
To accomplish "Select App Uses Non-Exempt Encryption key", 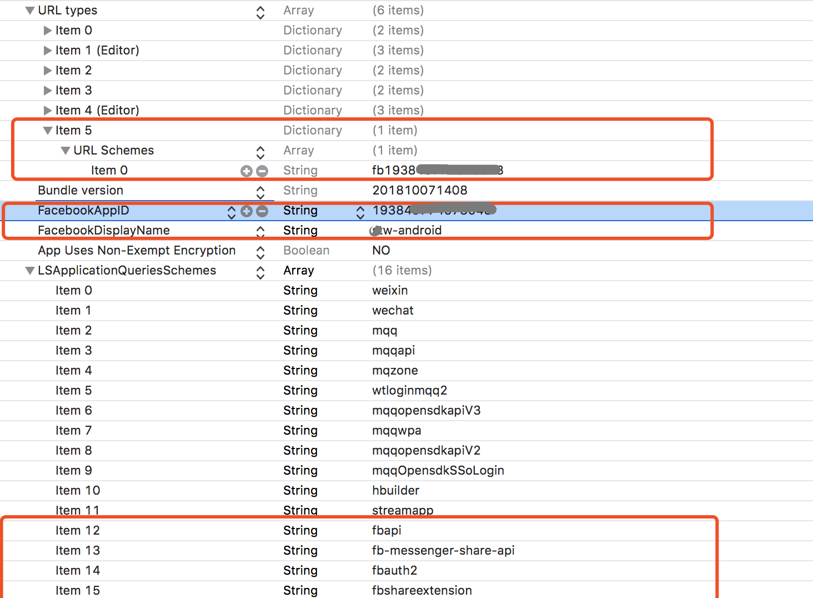I will click(137, 251).
